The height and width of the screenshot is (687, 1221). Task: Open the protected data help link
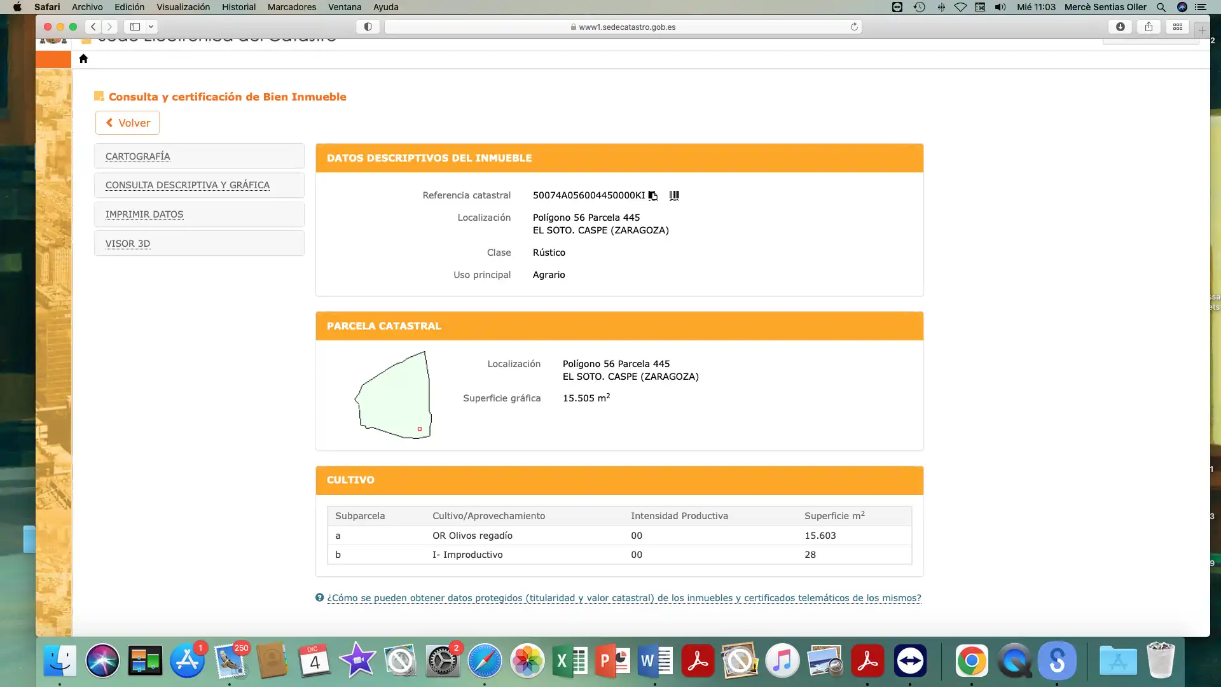(624, 598)
